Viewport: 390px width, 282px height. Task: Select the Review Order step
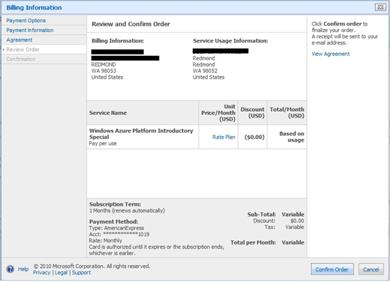tap(23, 50)
